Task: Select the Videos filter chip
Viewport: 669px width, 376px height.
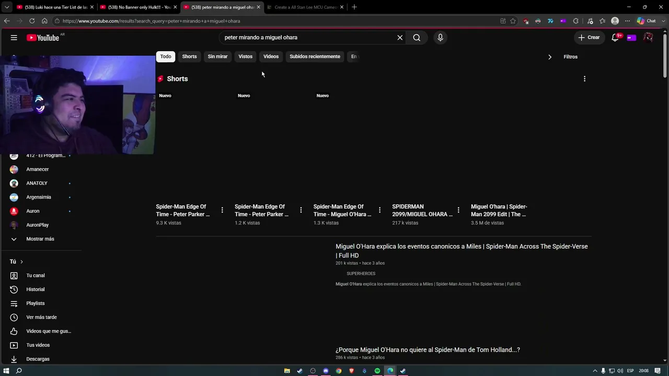Action: (271, 56)
